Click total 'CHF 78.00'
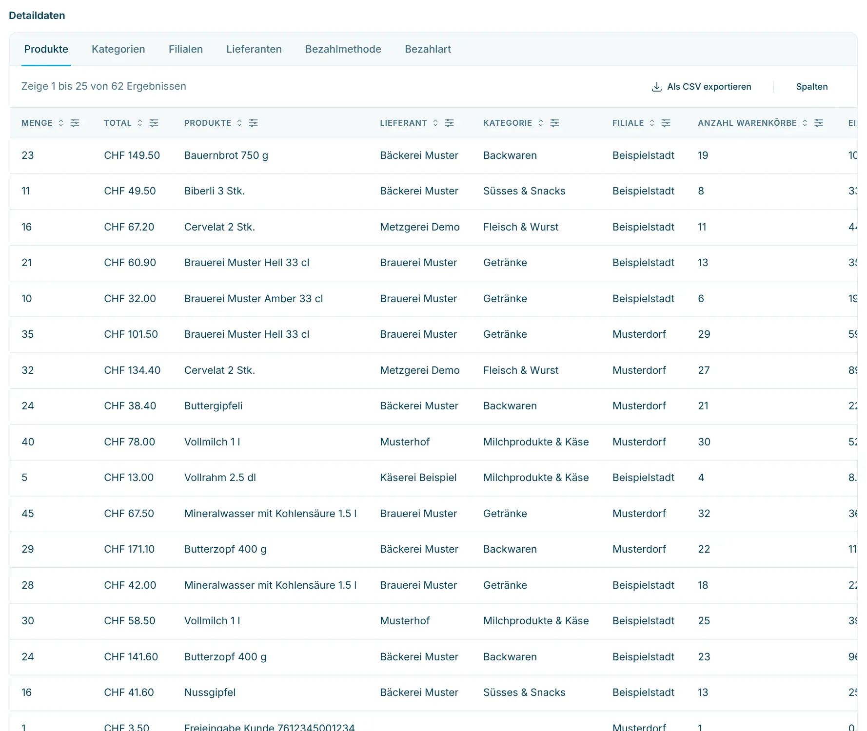867x731 pixels. tap(130, 442)
